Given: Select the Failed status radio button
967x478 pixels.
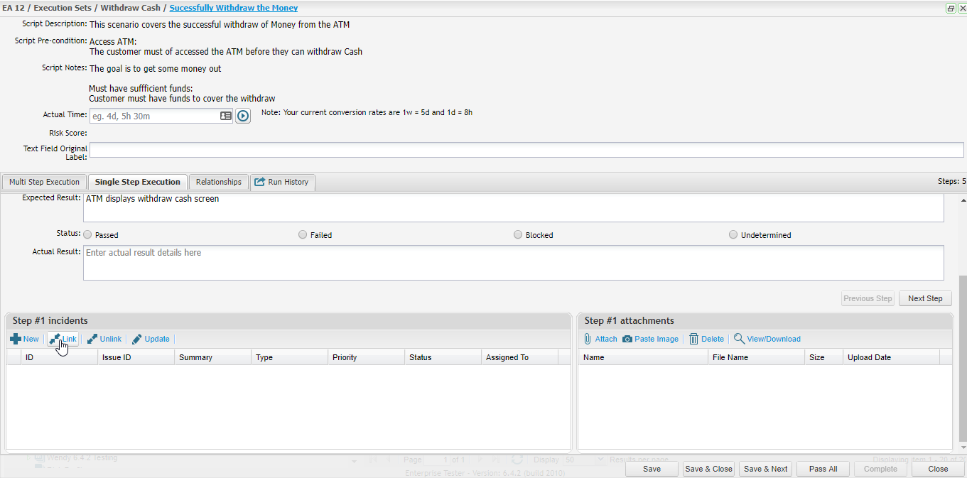Looking at the screenshot, I should click(303, 235).
